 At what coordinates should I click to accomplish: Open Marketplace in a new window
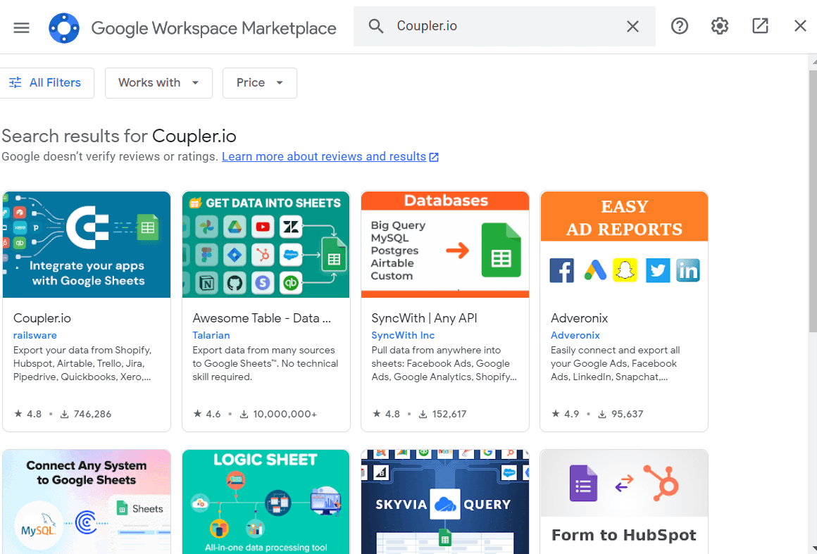click(760, 25)
